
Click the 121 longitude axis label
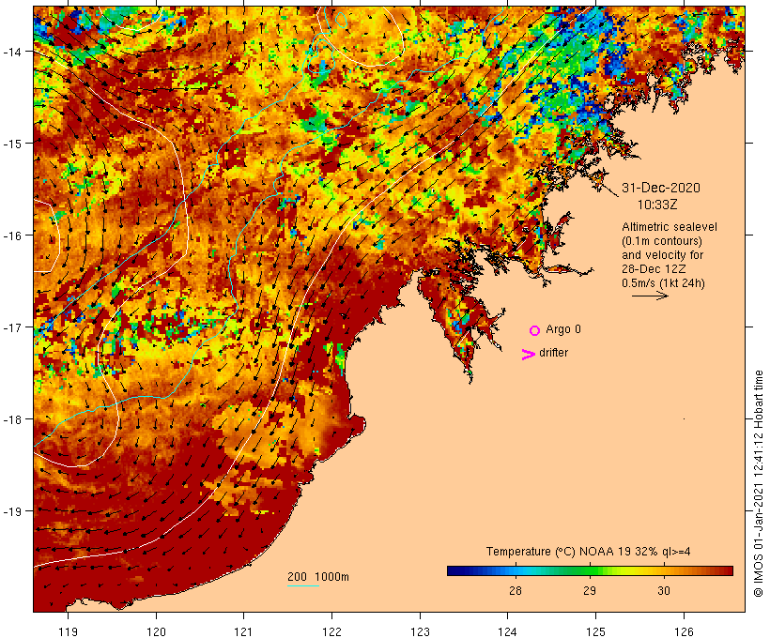coord(243,631)
